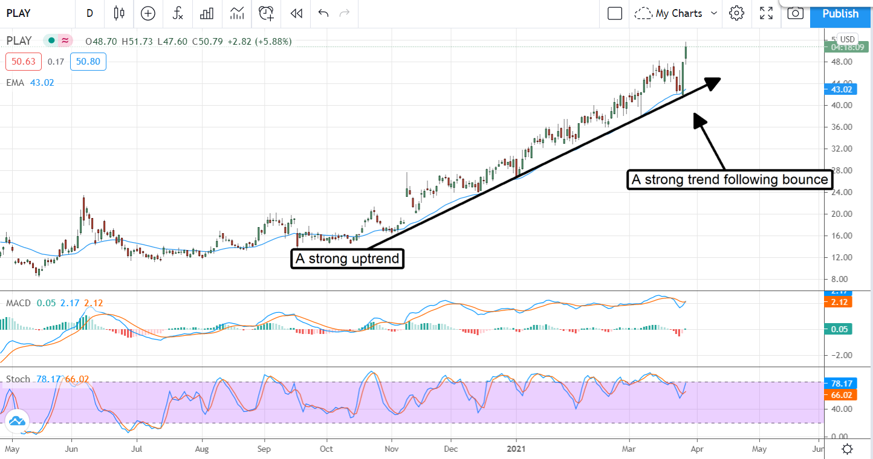Select the EMA indicator legend
This screenshot has width=873, height=459.
tap(15, 82)
